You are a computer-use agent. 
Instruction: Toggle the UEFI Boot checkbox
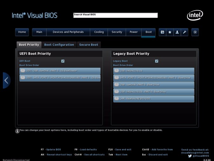pos(63,61)
